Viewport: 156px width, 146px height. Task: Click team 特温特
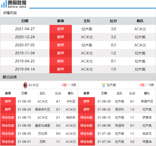pyautogui.click(x=120, y=126)
